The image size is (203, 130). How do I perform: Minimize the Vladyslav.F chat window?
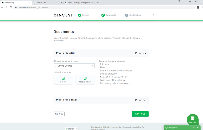pyautogui.click(x=194, y=128)
